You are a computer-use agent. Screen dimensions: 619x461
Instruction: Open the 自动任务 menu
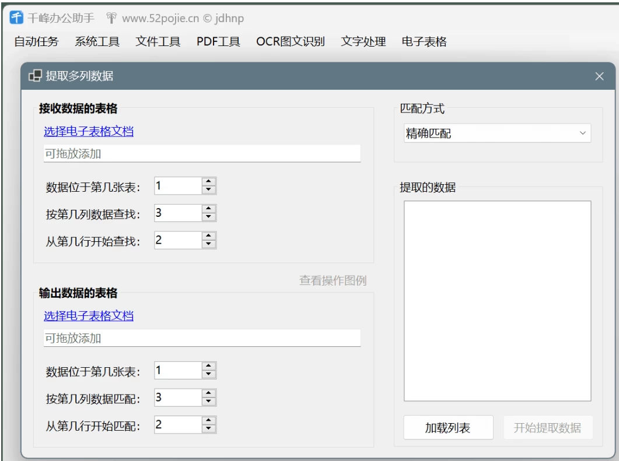(36, 41)
